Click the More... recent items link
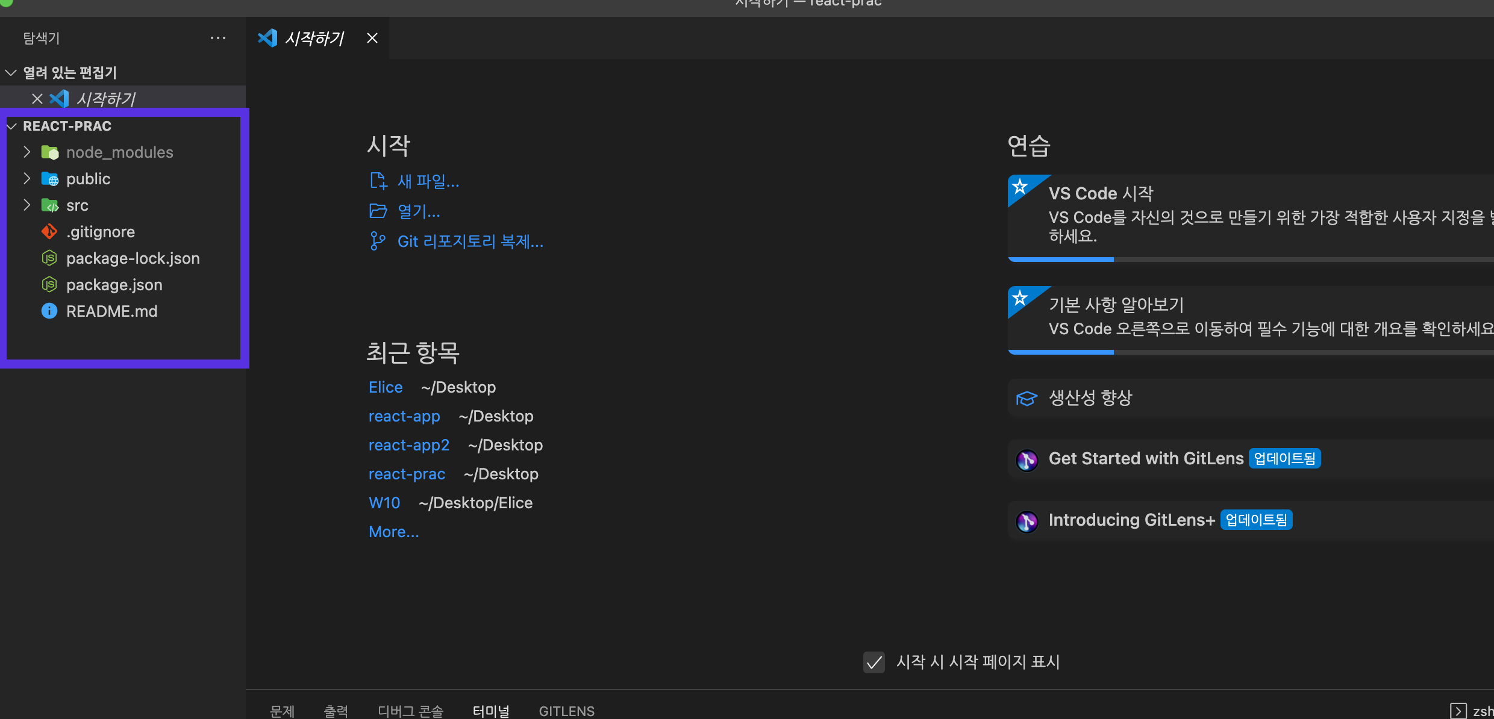 pos(394,532)
